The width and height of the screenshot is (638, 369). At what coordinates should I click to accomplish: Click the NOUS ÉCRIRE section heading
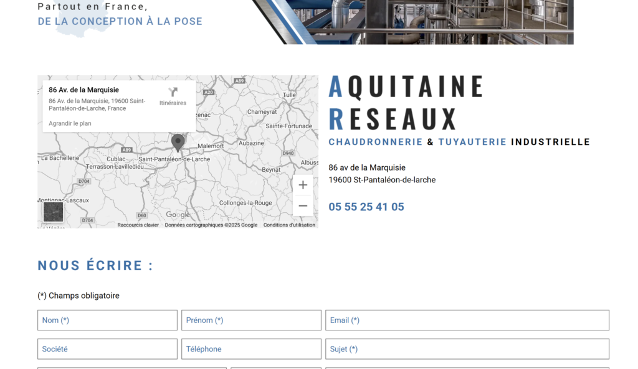click(95, 265)
